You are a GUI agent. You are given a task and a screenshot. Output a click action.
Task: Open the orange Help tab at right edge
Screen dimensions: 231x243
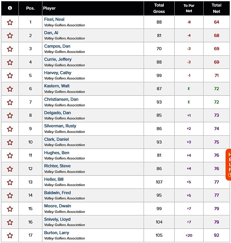pyautogui.click(x=229, y=165)
